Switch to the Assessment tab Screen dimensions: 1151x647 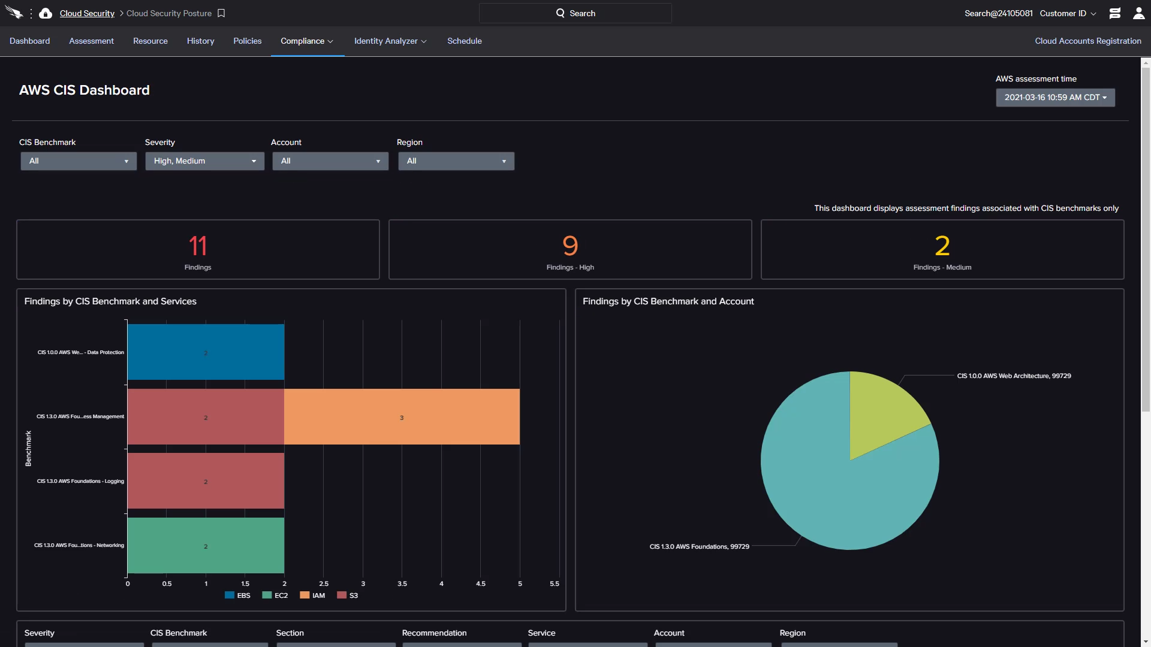click(91, 41)
